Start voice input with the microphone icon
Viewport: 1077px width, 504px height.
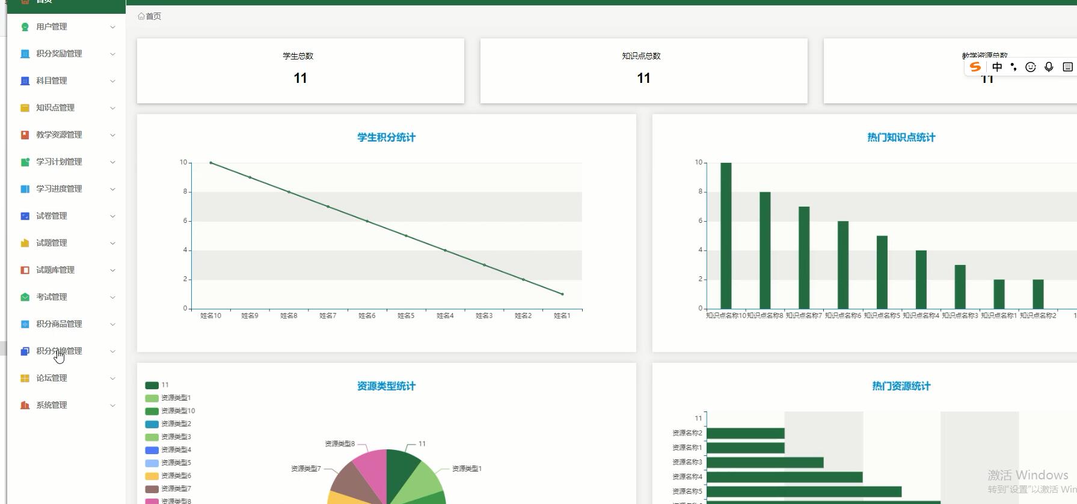click(x=1049, y=67)
